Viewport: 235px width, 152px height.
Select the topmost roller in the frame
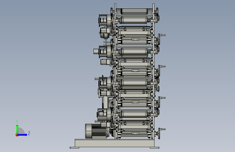134,11
